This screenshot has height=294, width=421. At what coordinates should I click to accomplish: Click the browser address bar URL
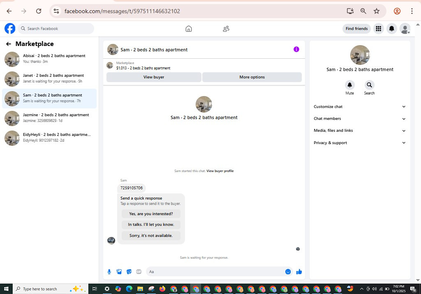[x=122, y=11]
